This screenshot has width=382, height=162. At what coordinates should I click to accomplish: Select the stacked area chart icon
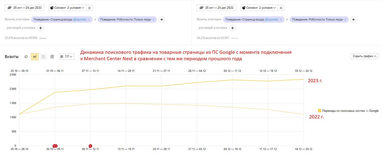click(43, 57)
